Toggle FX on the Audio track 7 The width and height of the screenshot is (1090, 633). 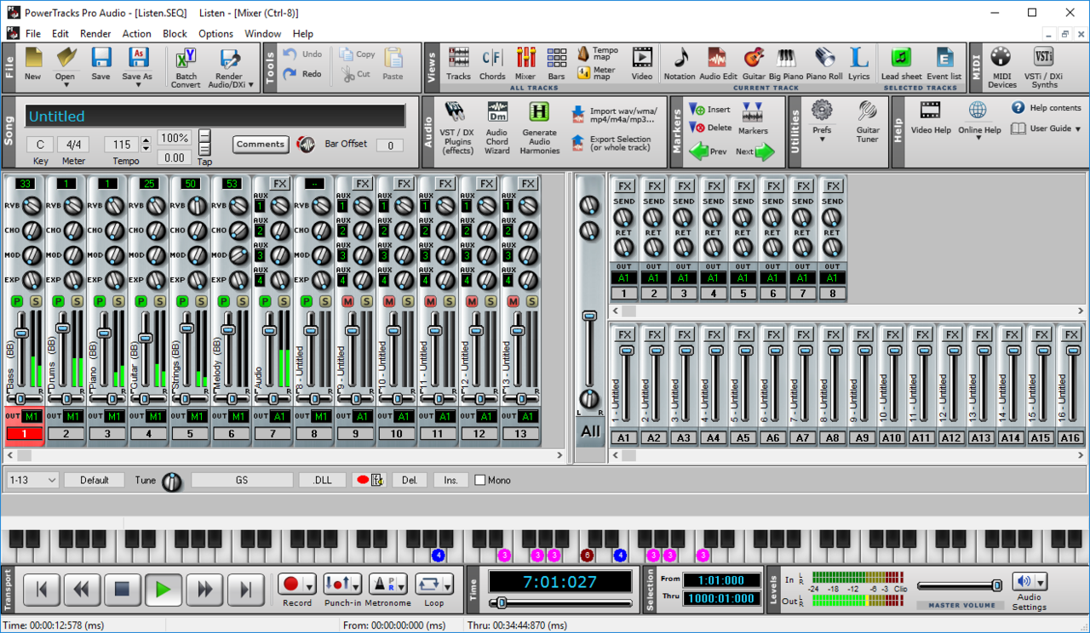(279, 184)
